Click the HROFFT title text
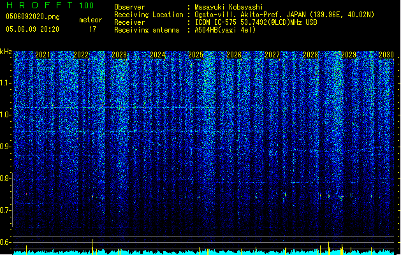401x255 pixels. tap(40, 5)
